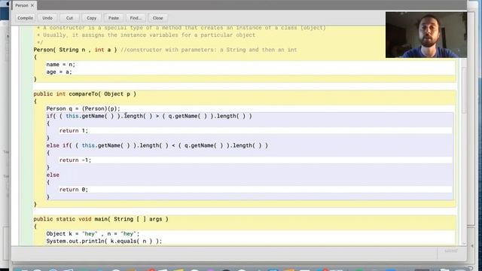This screenshot has width=482, height=271.
Task: Click the "//constructor with parameters" comment
Action: point(209,50)
